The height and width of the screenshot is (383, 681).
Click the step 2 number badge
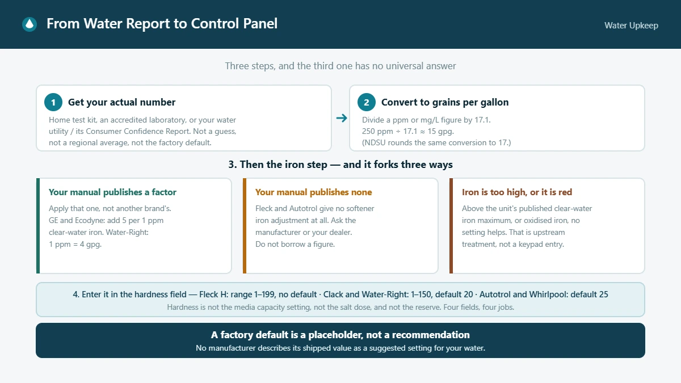pos(367,102)
